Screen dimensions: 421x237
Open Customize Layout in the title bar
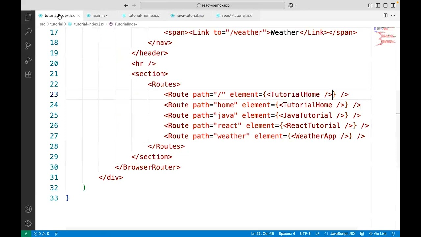(x=370, y=5)
